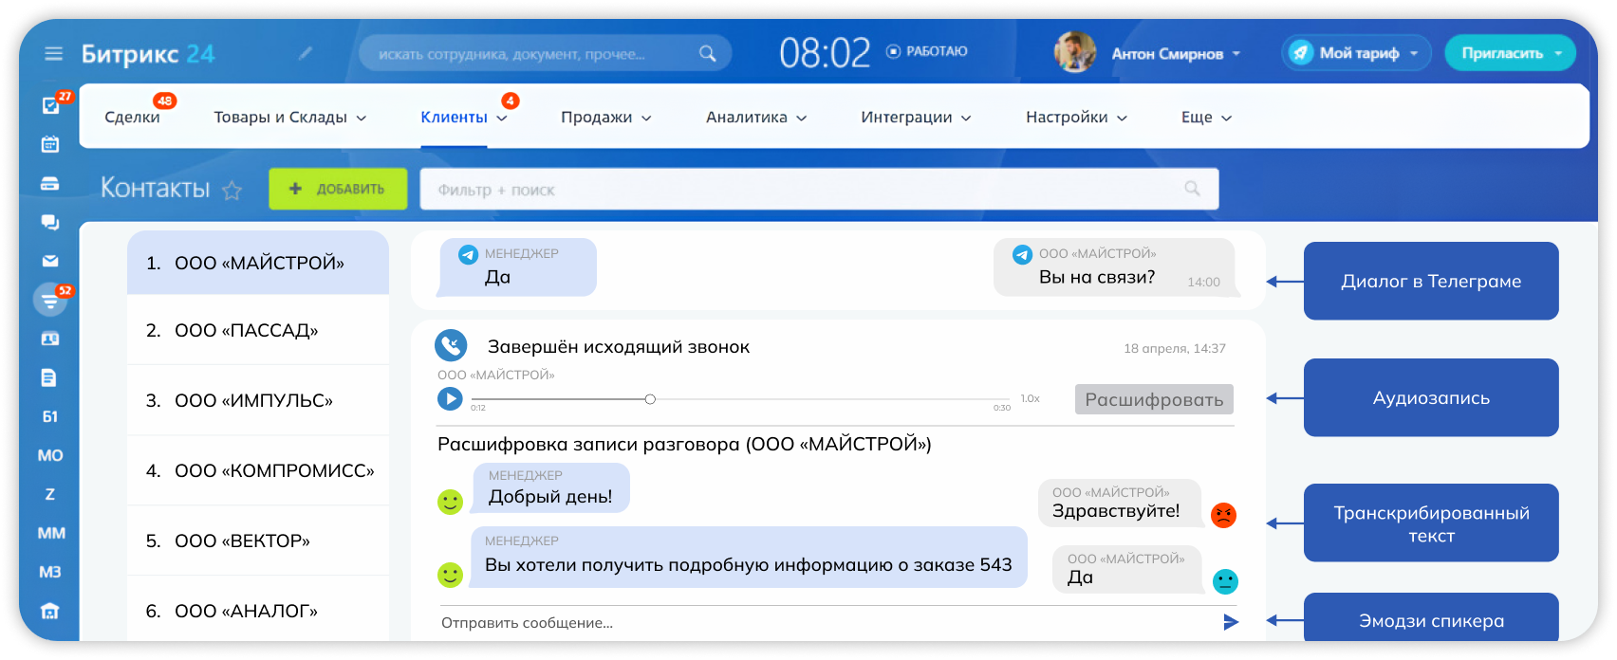The width and height of the screenshot is (1617, 660).
Task: Click the CRM funnel icon with 52 badge
Action: coord(50,301)
